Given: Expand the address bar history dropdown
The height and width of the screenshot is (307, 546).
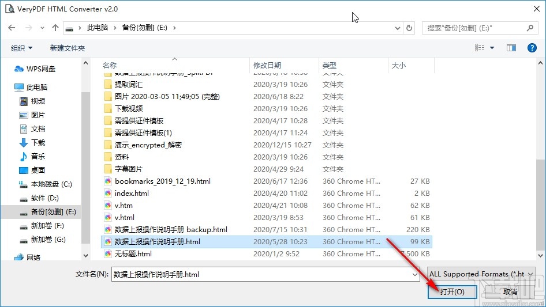Looking at the screenshot, I should [398, 28].
